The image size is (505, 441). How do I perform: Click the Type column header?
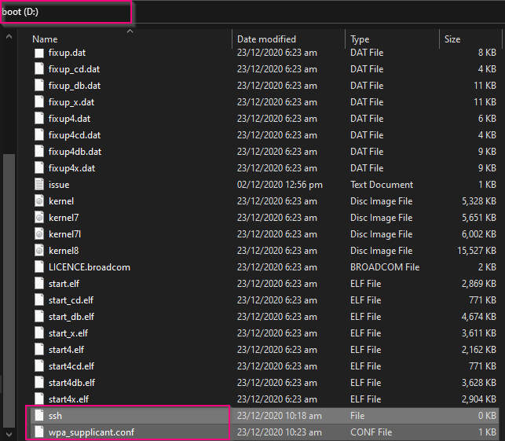pos(360,39)
